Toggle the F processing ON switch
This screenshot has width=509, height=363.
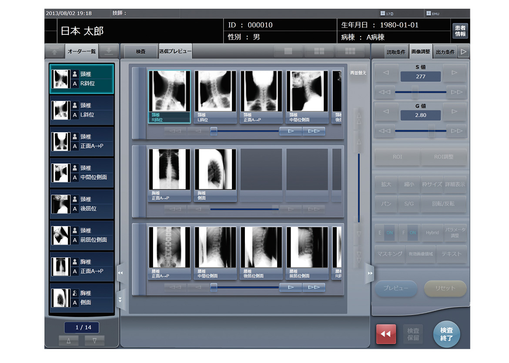tap(409, 233)
